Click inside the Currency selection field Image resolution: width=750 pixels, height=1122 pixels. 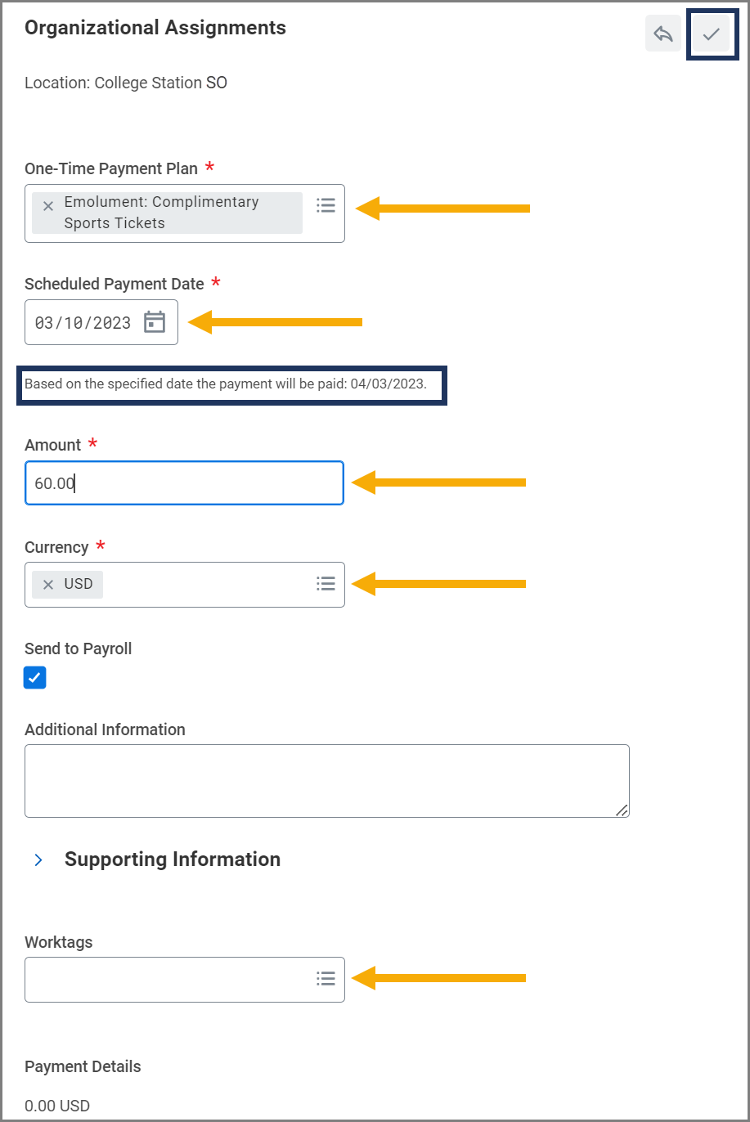[x=204, y=585]
